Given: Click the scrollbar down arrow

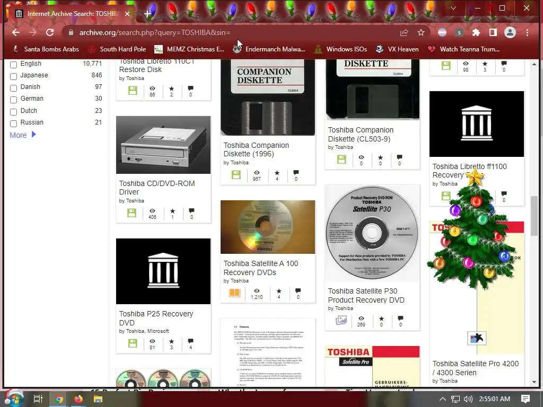Looking at the screenshot, I should point(534,382).
